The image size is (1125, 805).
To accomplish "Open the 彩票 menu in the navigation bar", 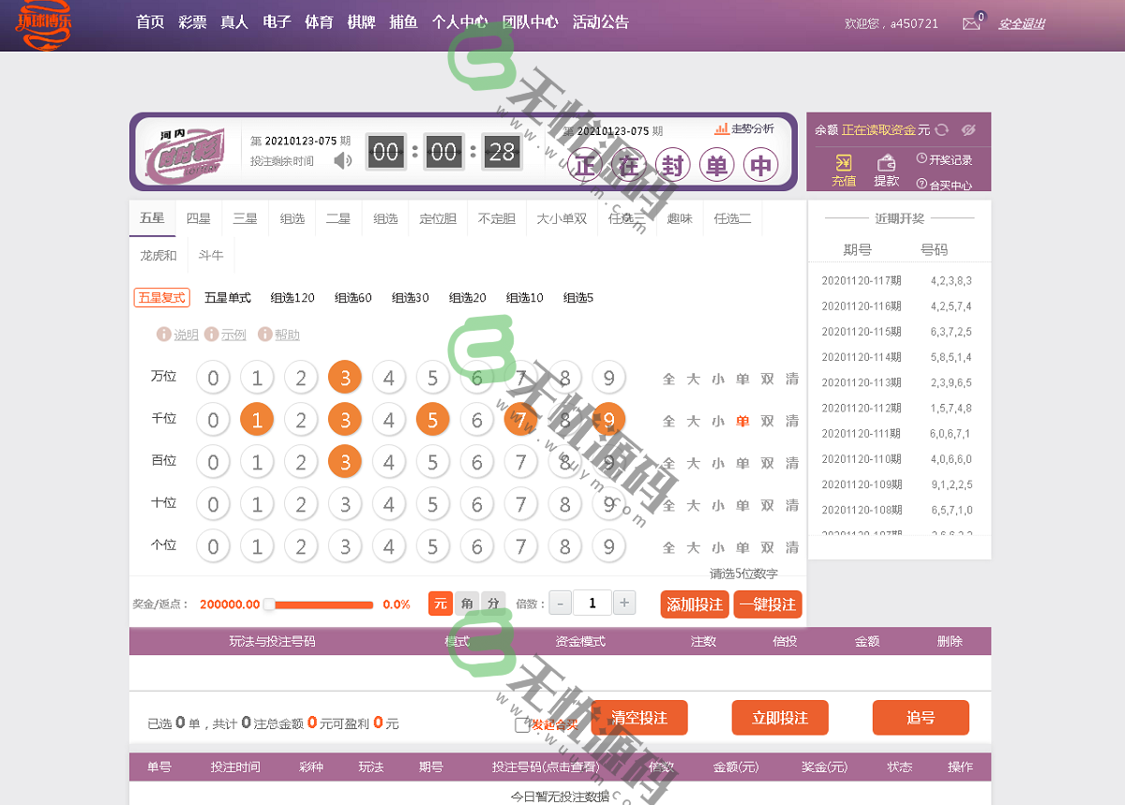I will [x=192, y=22].
